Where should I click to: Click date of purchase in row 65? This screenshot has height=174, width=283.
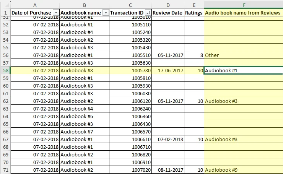pyautogui.click(x=35, y=124)
